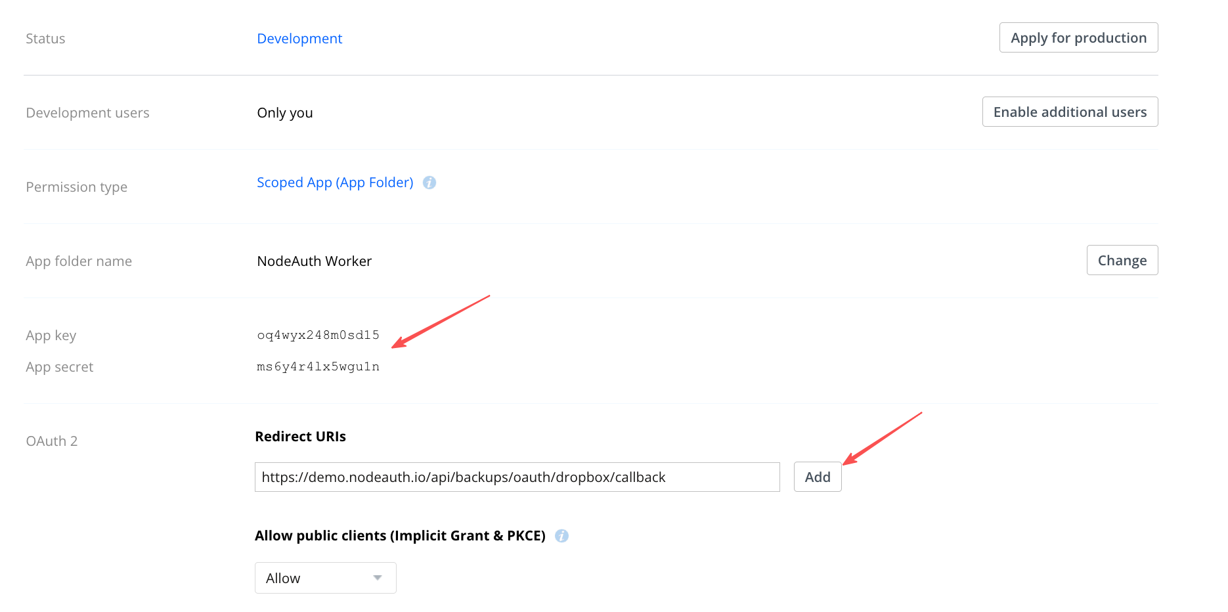This screenshot has width=1228, height=612.
Task: Click the Permission type label
Action: (76, 187)
